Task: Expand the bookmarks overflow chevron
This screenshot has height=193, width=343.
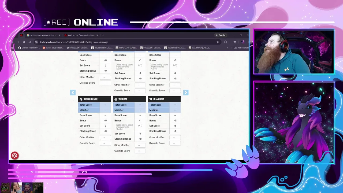Action: 228,48
